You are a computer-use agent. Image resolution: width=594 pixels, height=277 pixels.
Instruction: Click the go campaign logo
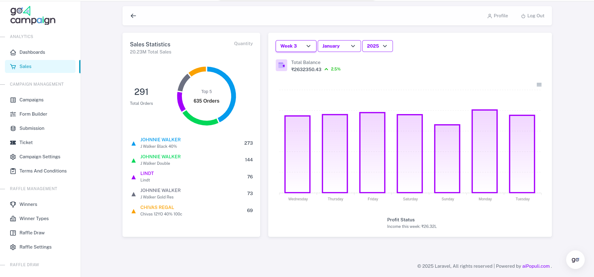pyautogui.click(x=33, y=15)
